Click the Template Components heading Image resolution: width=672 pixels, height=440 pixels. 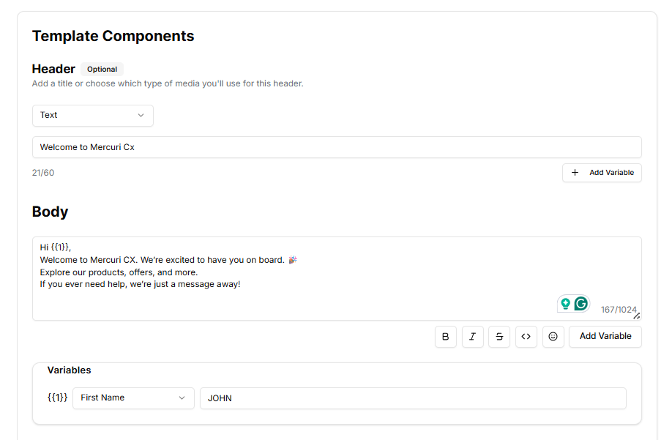(113, 36)
